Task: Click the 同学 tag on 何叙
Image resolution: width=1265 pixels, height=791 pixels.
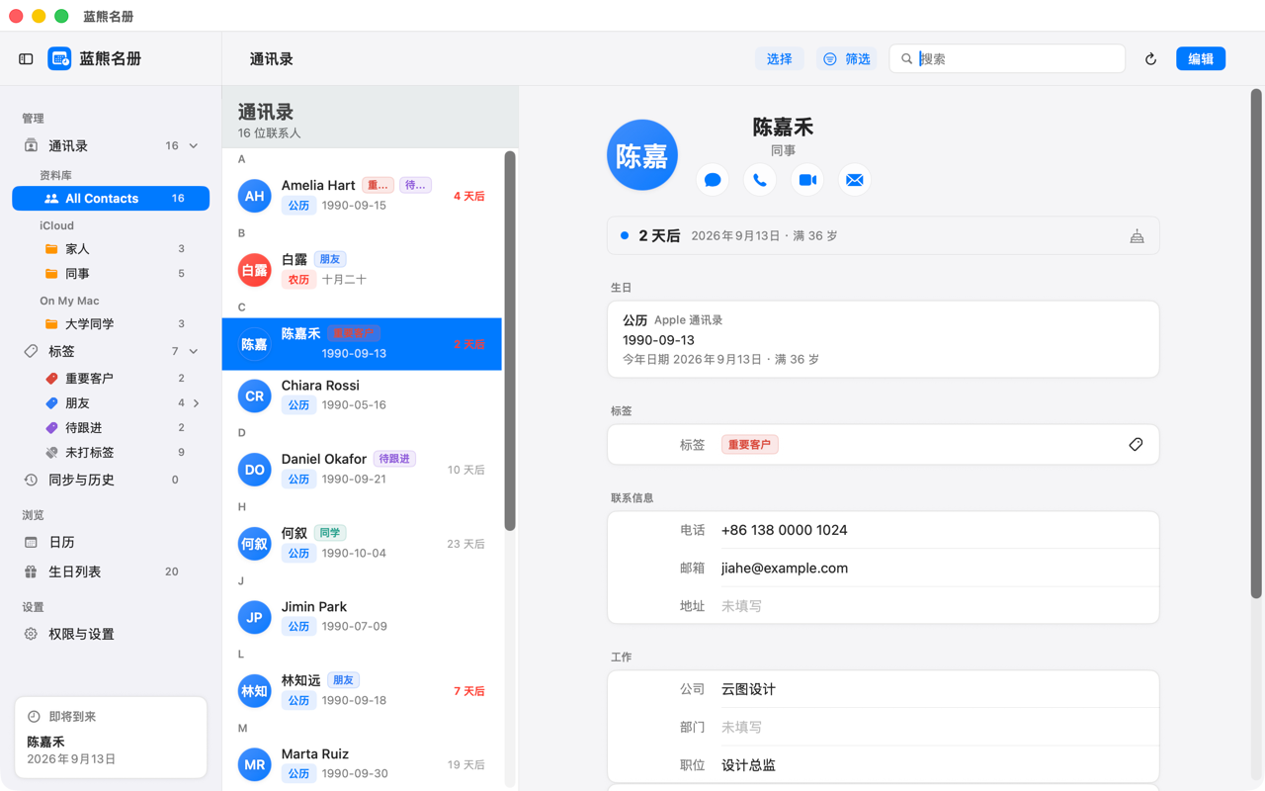Action: tap(330, 533)
